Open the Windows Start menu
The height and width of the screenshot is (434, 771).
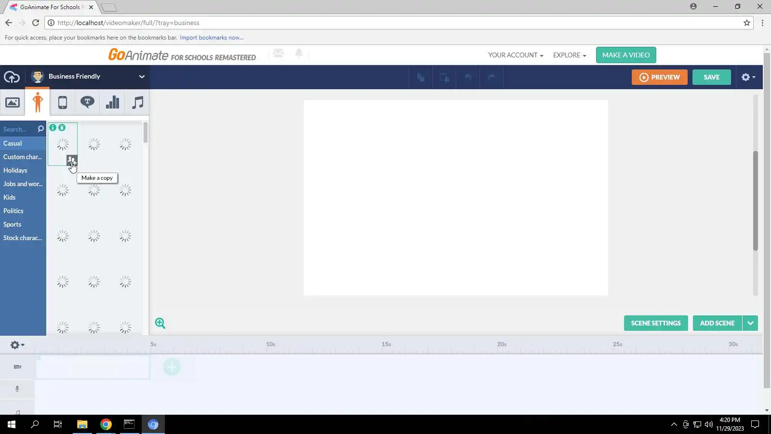(12, 424)
